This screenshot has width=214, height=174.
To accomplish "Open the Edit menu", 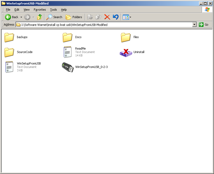I will tap(17, 10).
